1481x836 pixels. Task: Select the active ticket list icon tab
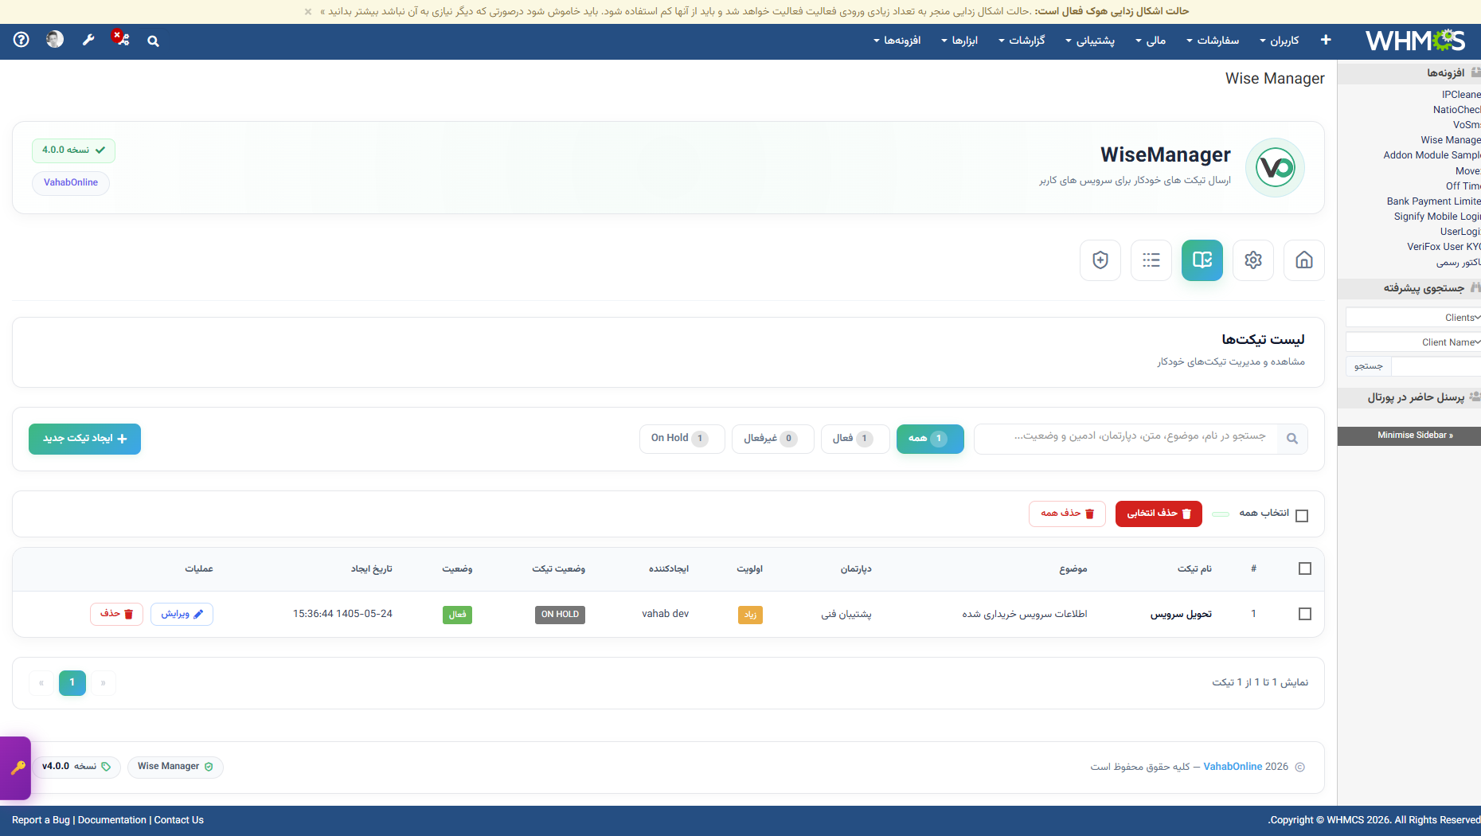(x=1202, y=260)
